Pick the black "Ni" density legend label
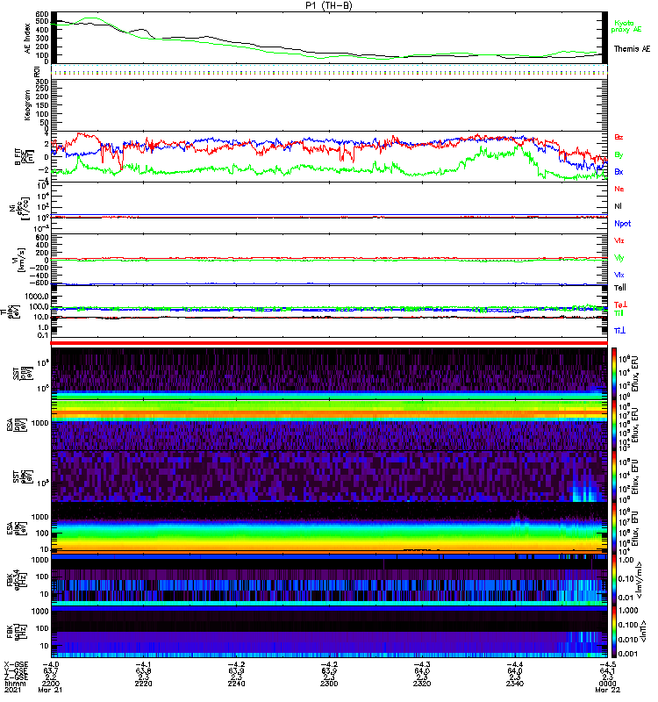 pyautogui.click(x=618, y=206)
